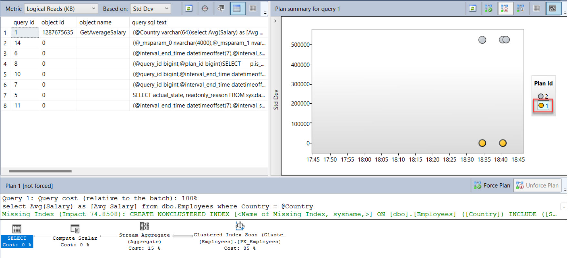Select the Stream Aggregate operator

pyautogui.click(x=144, y=236)
